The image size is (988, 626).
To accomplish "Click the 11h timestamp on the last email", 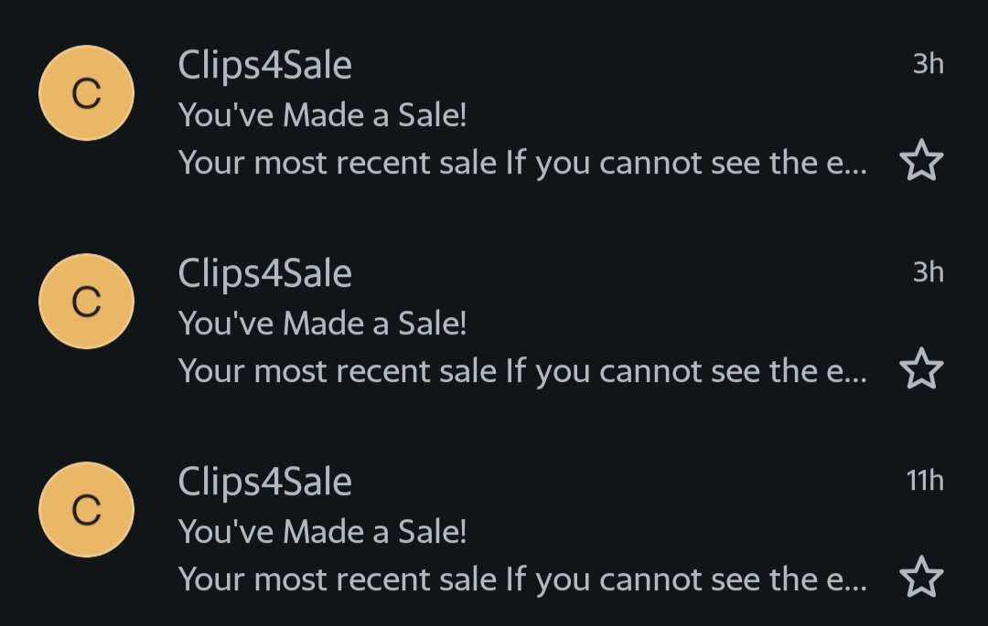I will pyautogui.click(x=925, y=481).
